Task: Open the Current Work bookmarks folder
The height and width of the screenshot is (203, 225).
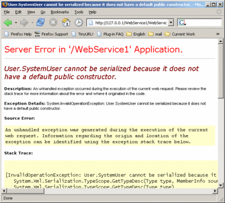Action: pyautogui.click(x=180, y=34)
